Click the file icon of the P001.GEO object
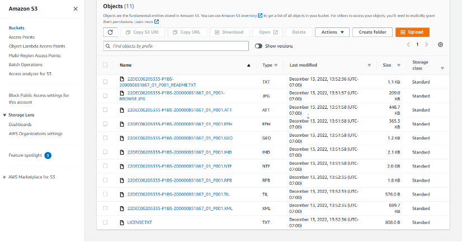 tap(122, 138)
